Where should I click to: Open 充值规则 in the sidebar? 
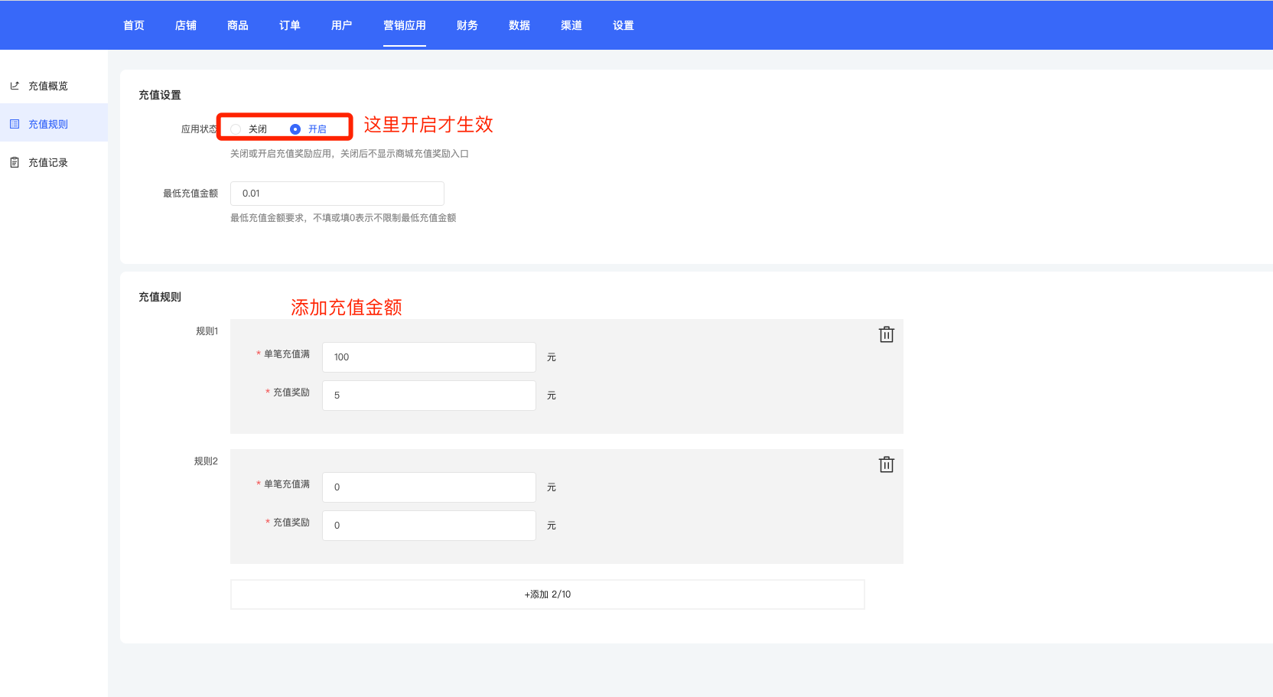point(54,123)
